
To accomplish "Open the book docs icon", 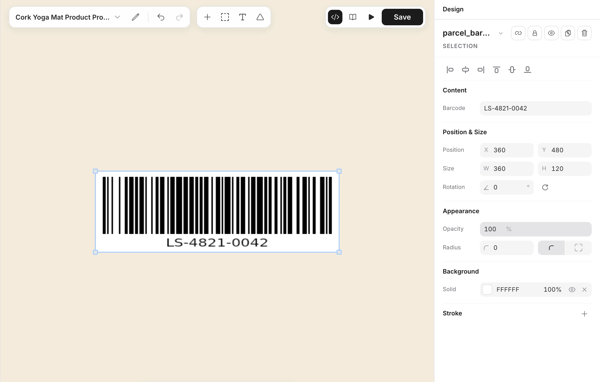I will 353,17.
